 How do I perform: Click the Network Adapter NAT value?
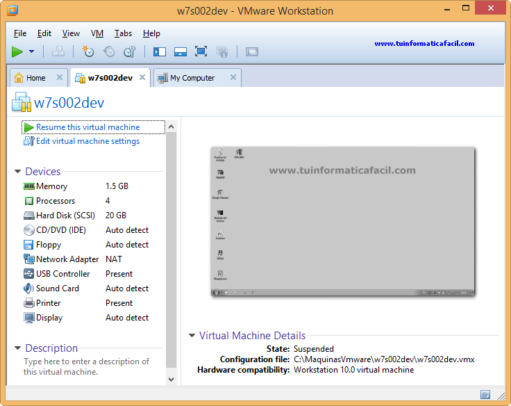pos(114,259)
